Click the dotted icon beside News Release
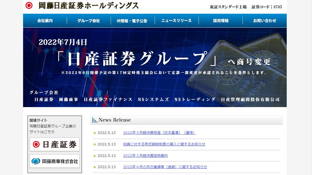The width and height of the screenshot is (312, 175). [94, 120]
